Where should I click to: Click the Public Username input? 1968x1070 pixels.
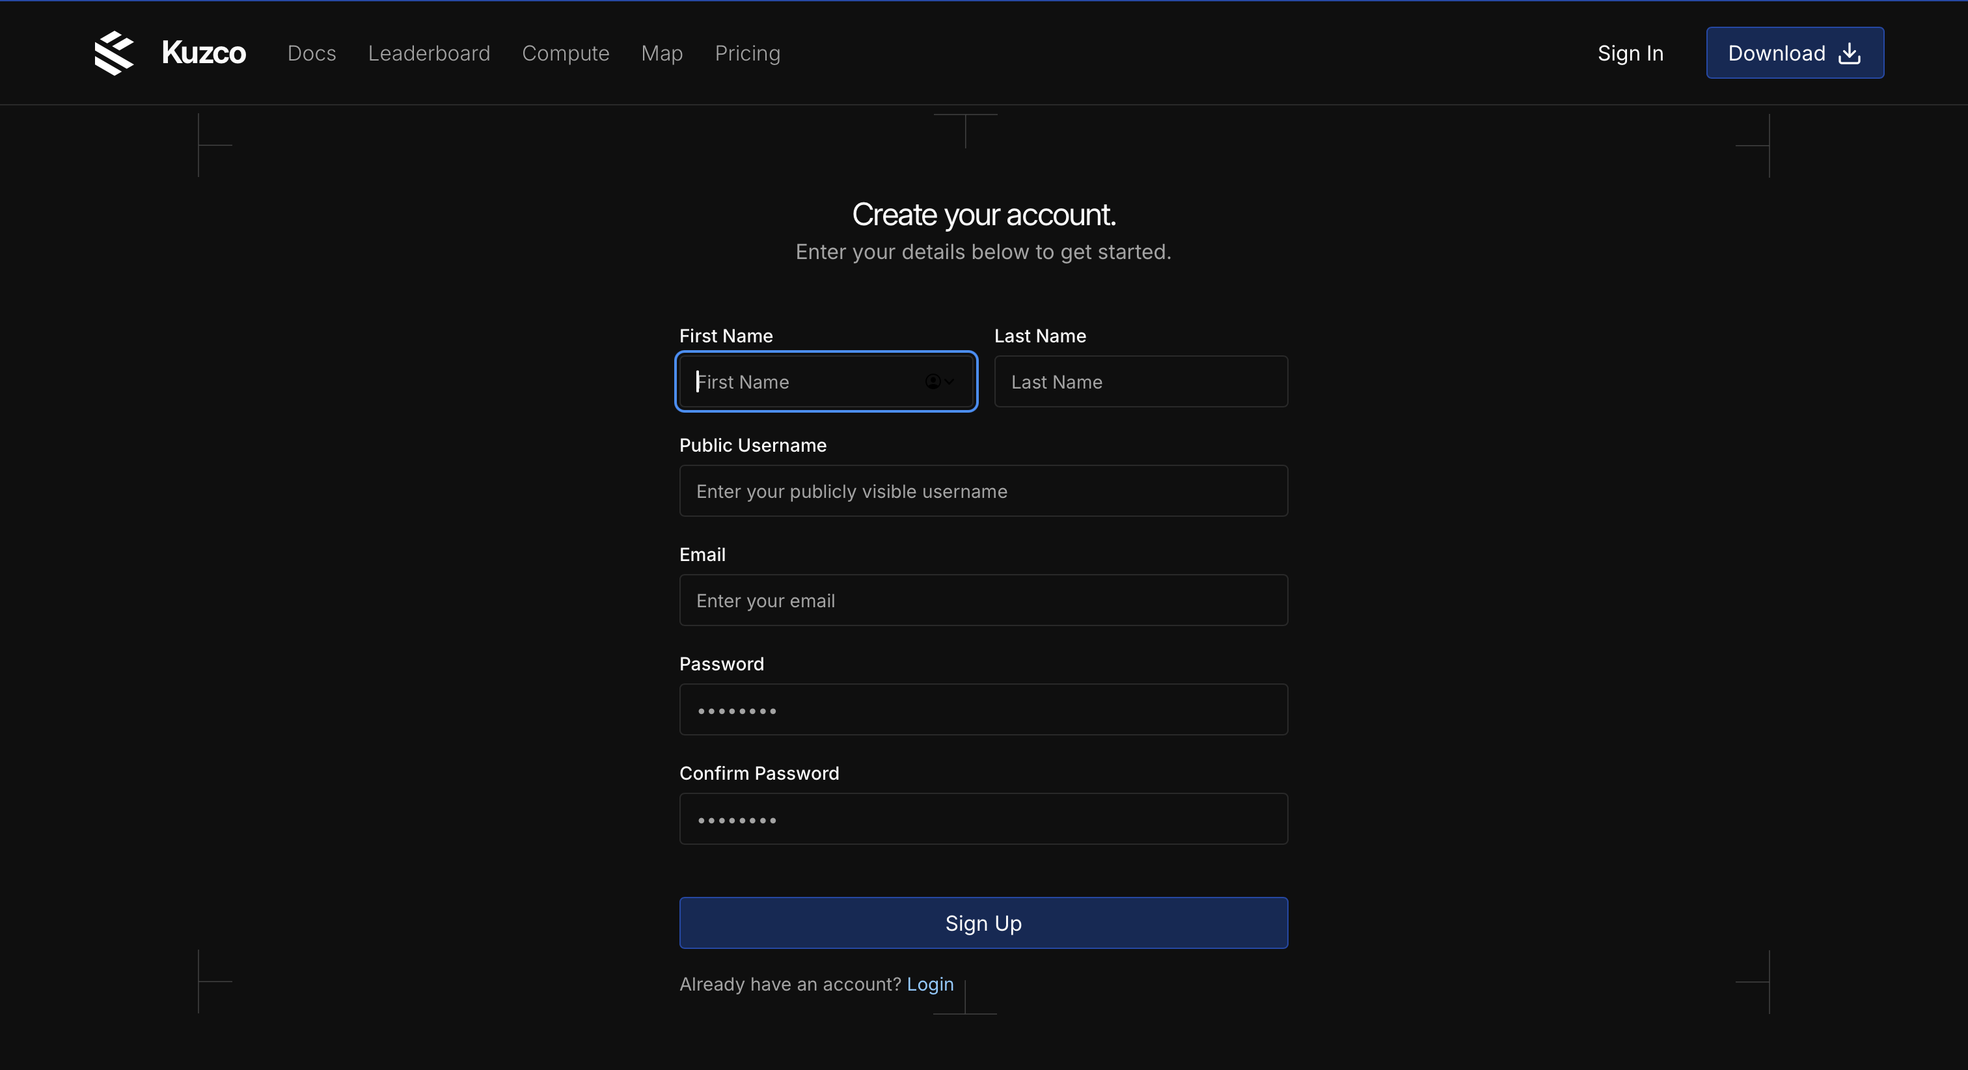983,491
